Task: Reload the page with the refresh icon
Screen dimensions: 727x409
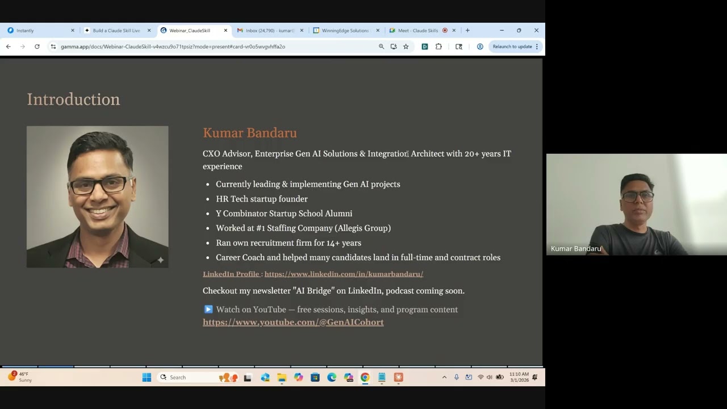Action: [x=37, y=47]
